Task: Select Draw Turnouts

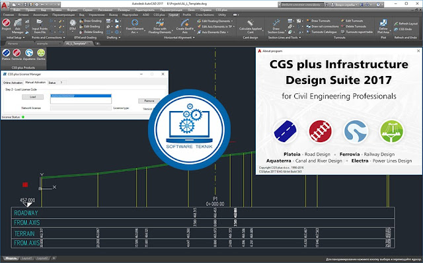Action: coord(319,20)
